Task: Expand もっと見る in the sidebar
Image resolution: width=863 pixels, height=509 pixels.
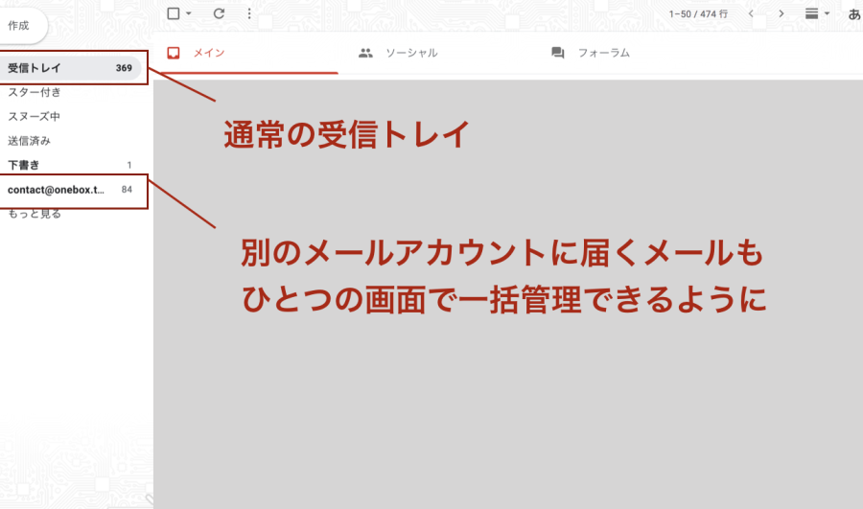Action: (35, 214)
